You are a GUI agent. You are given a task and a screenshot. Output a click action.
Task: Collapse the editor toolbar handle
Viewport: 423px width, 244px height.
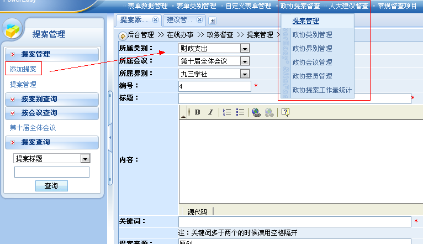pyautogui.click(x=183, y=112)
